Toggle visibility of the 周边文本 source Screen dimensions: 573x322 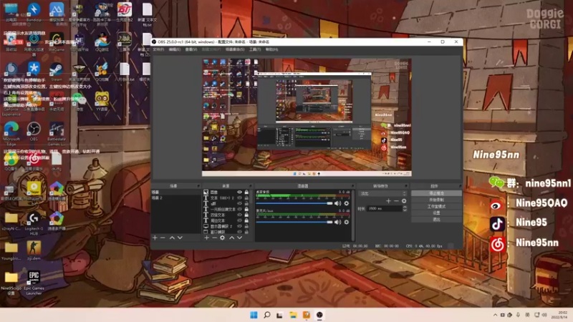point(239,220)
